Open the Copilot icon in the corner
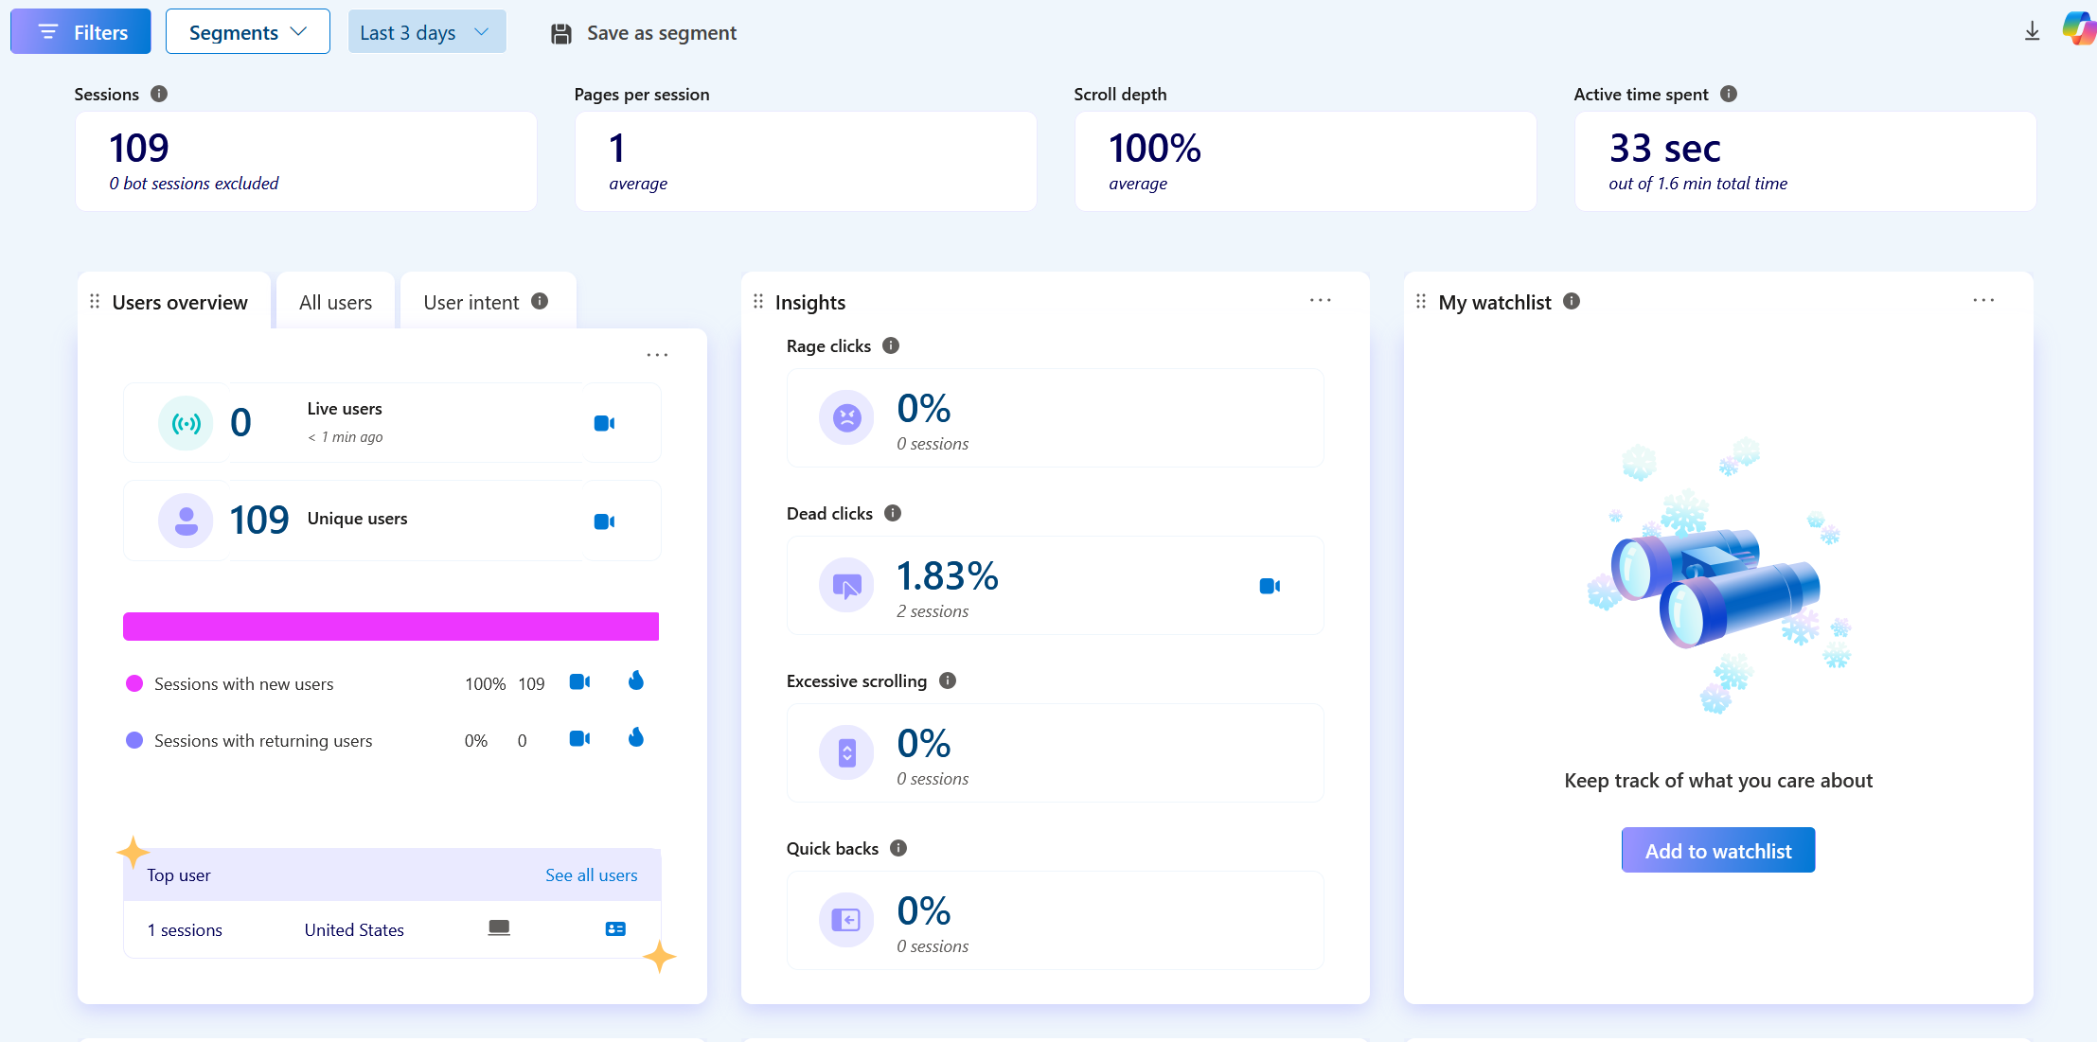 2078,28
